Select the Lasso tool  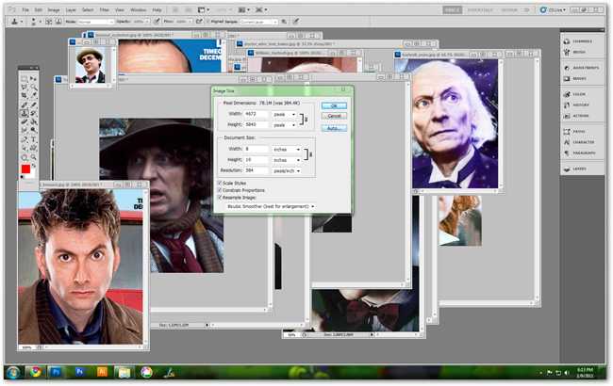pyautogui.click(x=25, y=87)
